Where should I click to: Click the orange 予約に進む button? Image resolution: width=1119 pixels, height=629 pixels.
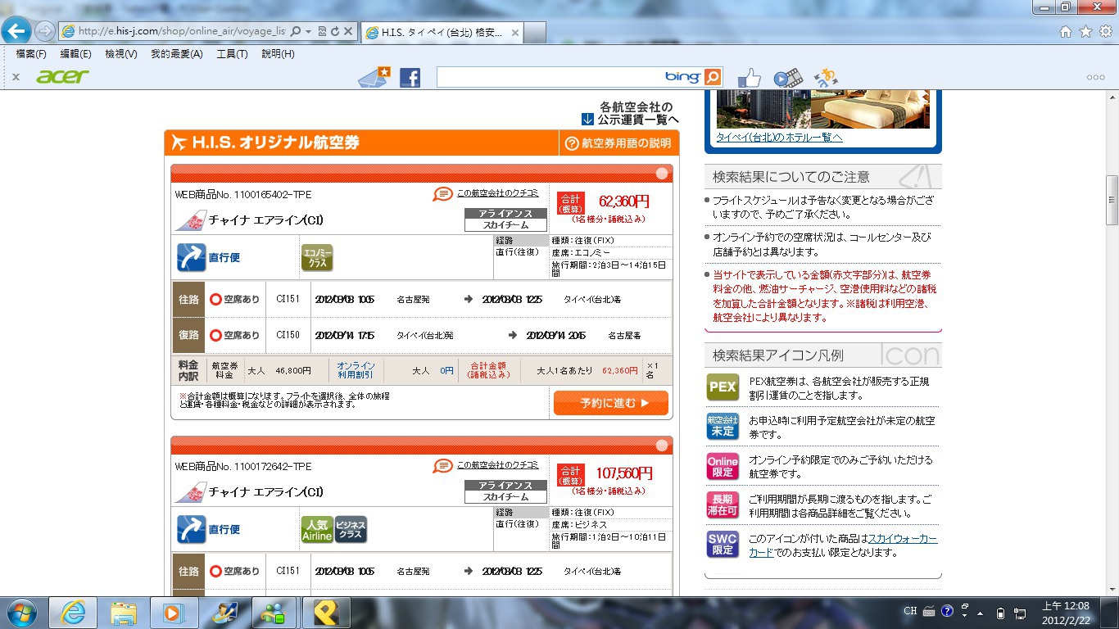click(610, 403)
